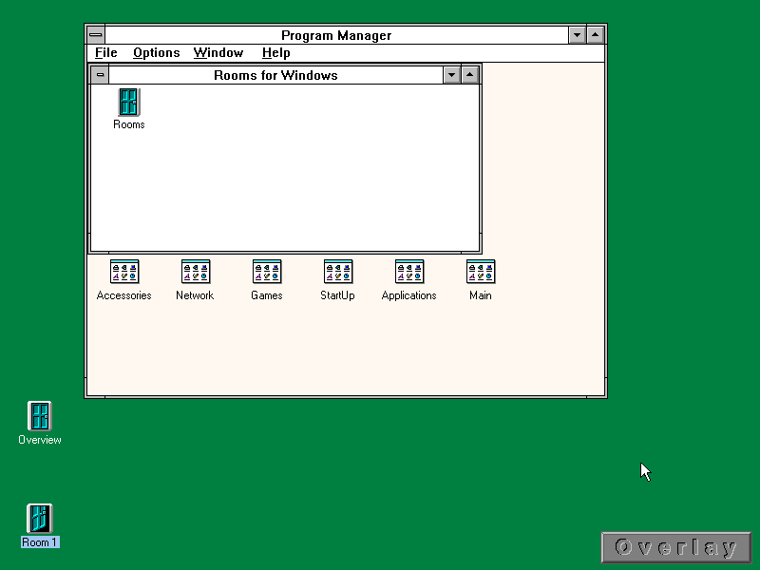Open Rooms for Windows control menu box

101,75
